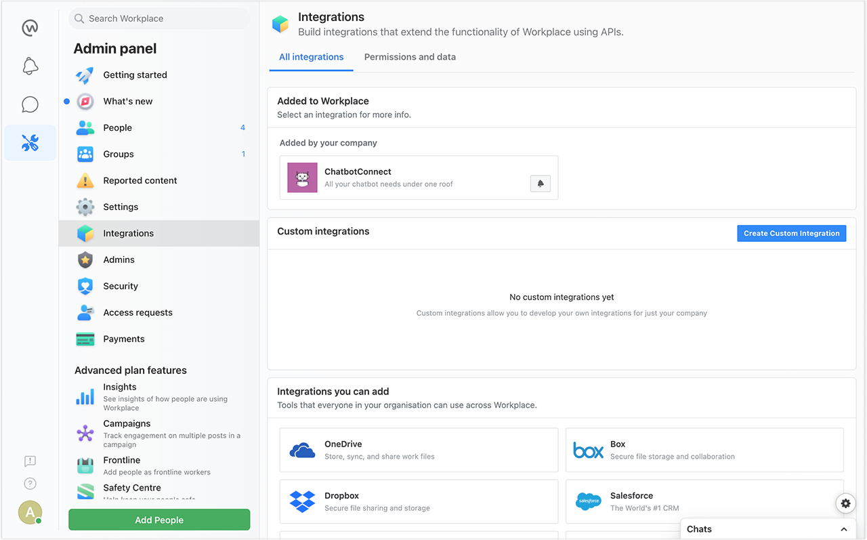
Task: Open Groups admin section
Action: coord(159,154)
